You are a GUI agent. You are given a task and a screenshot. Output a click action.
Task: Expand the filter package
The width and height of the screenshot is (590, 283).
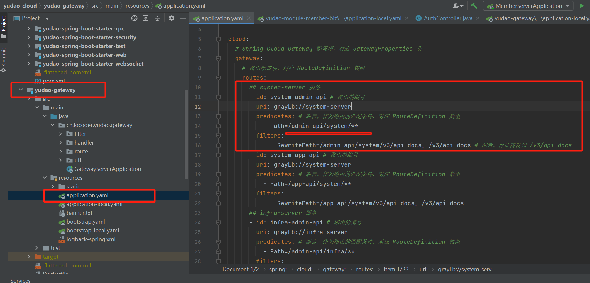point(60,134)
